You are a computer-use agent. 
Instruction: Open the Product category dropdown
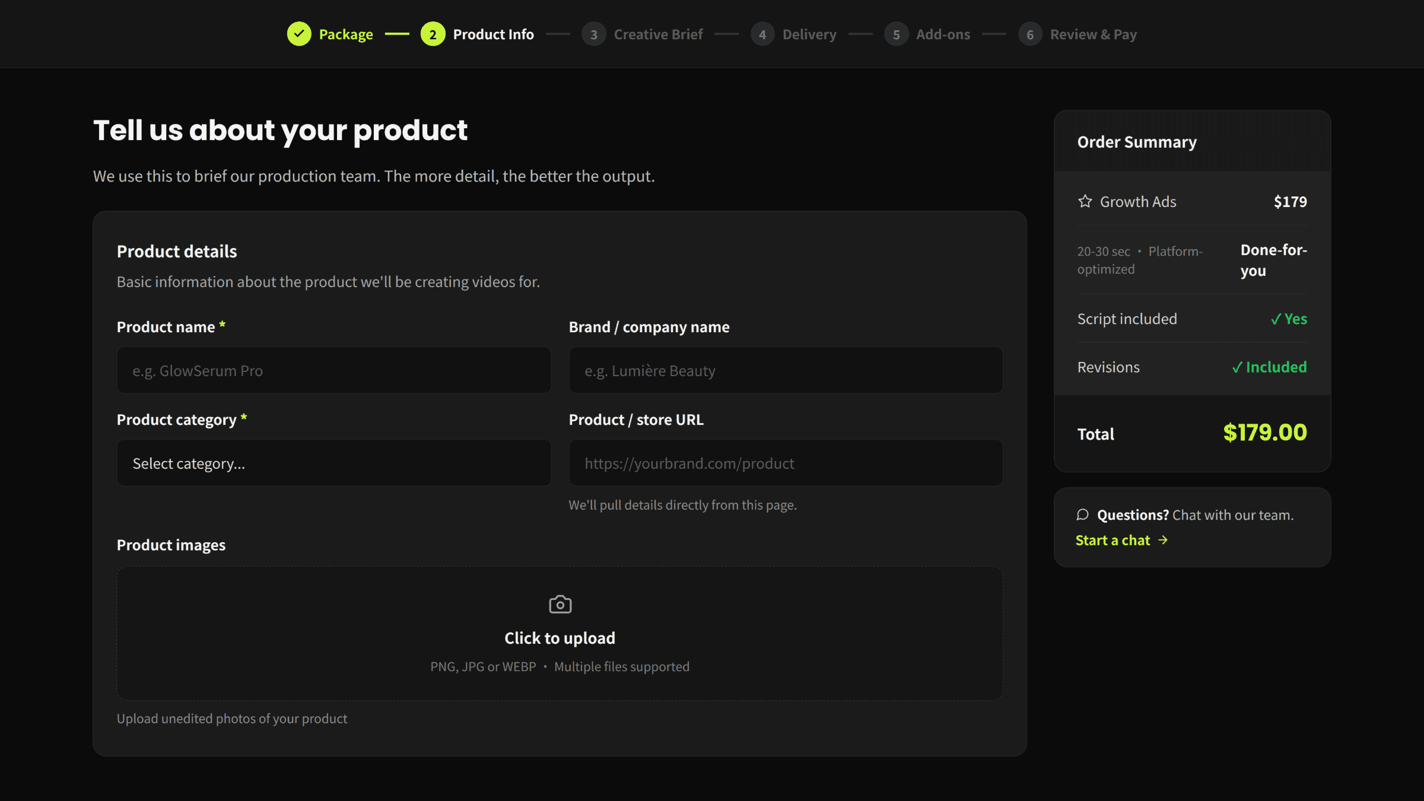333,463
